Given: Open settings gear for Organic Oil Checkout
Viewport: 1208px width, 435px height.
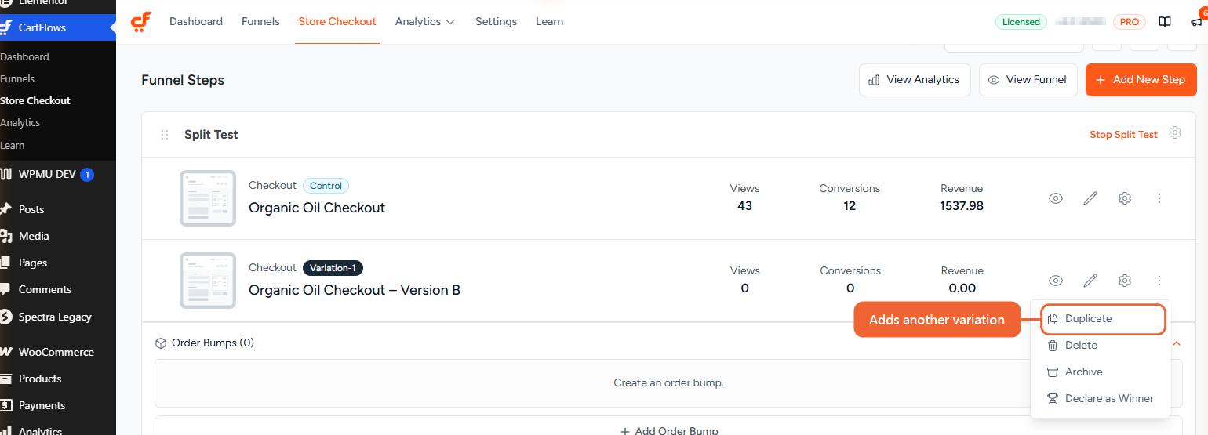Looking at the screenshot, I should (x=1124, y=198).
